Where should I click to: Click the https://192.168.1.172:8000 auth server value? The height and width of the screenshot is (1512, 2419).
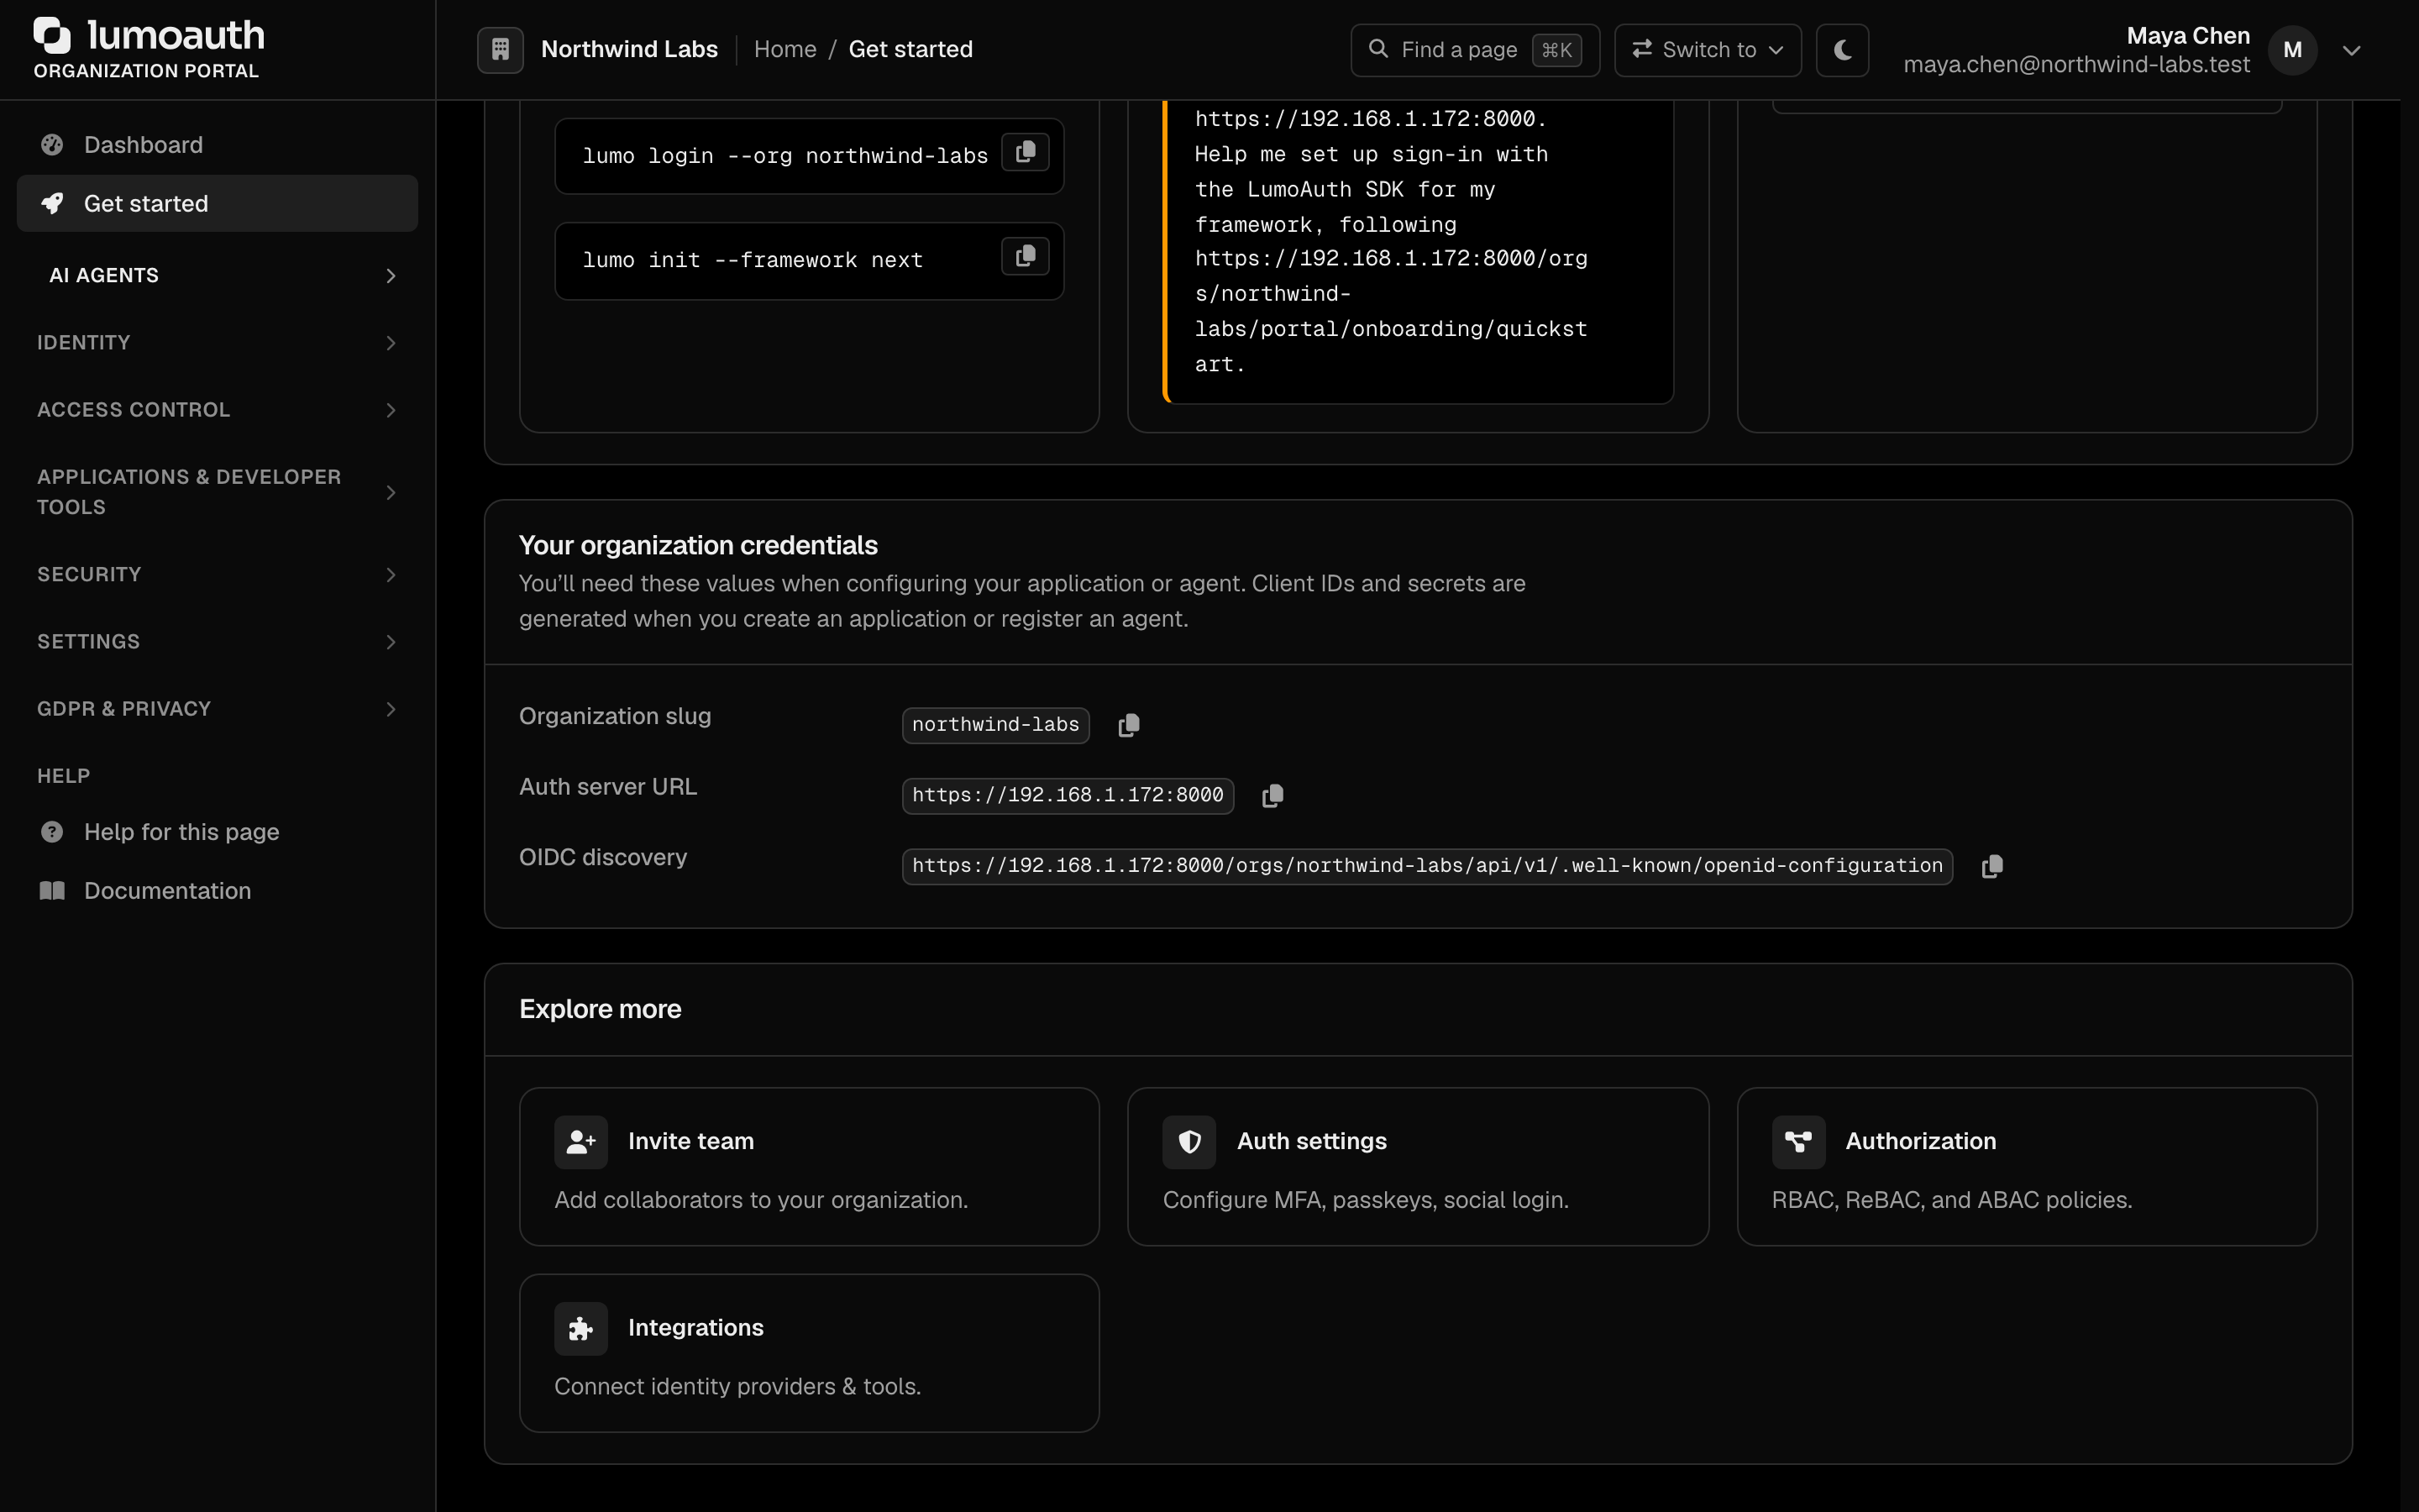point(1068,796)
